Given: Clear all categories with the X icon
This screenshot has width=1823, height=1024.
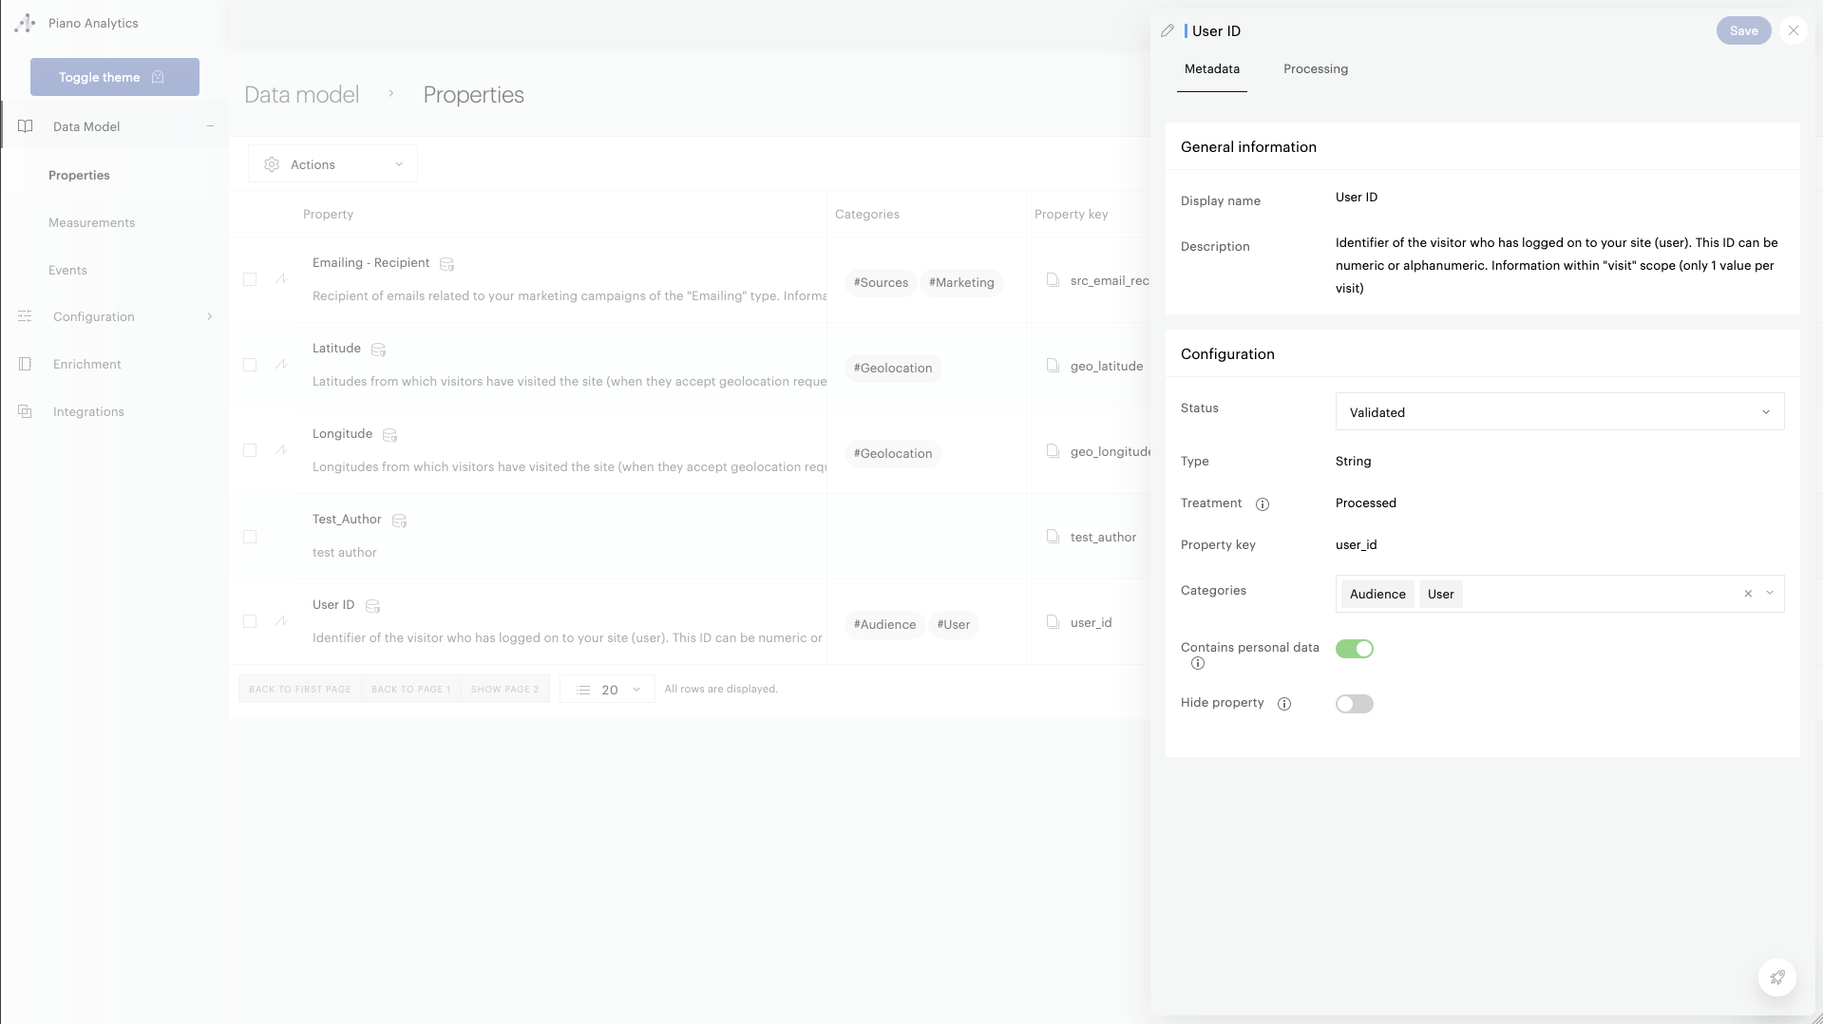Looking at the screenshot, I should point(1748,594).
